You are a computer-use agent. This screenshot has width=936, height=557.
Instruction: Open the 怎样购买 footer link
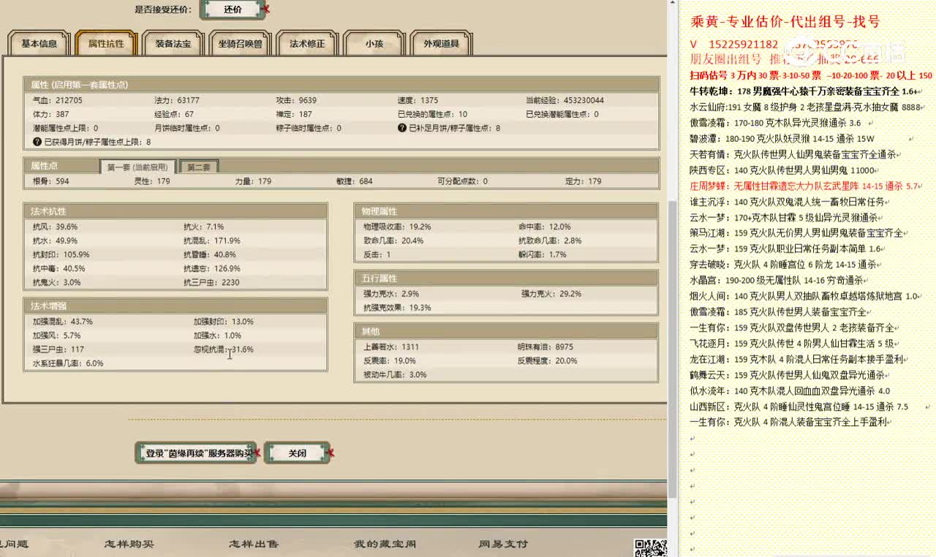[x=129, y=544]
